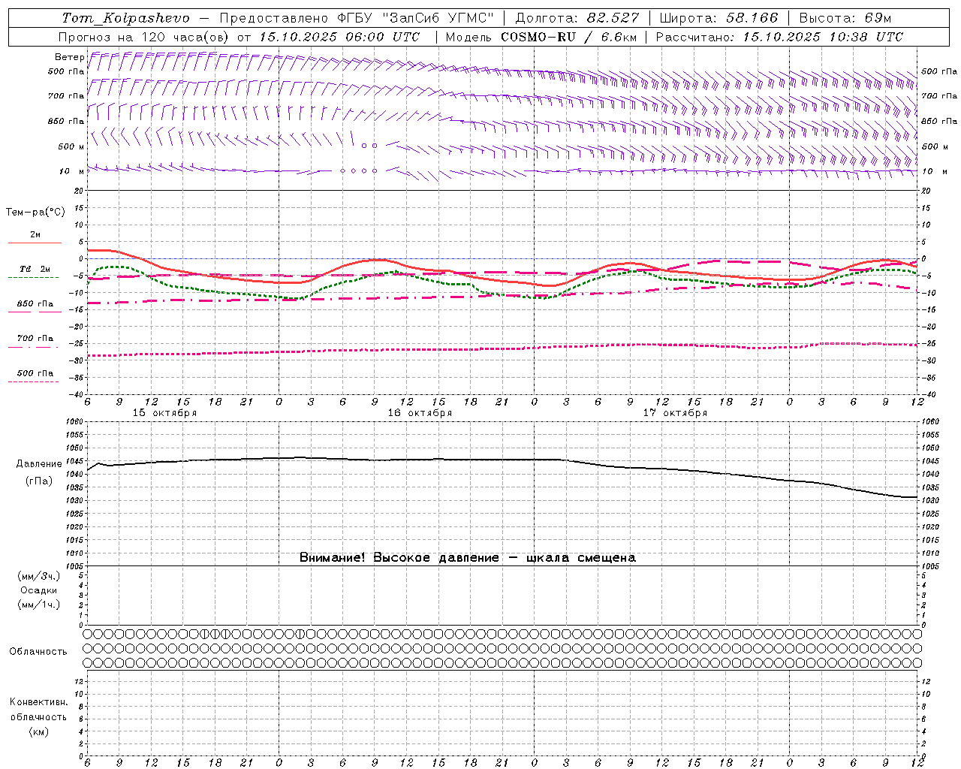Click the 1060 value on left pressure axis
961x769 pixels.
coord(76,422)
